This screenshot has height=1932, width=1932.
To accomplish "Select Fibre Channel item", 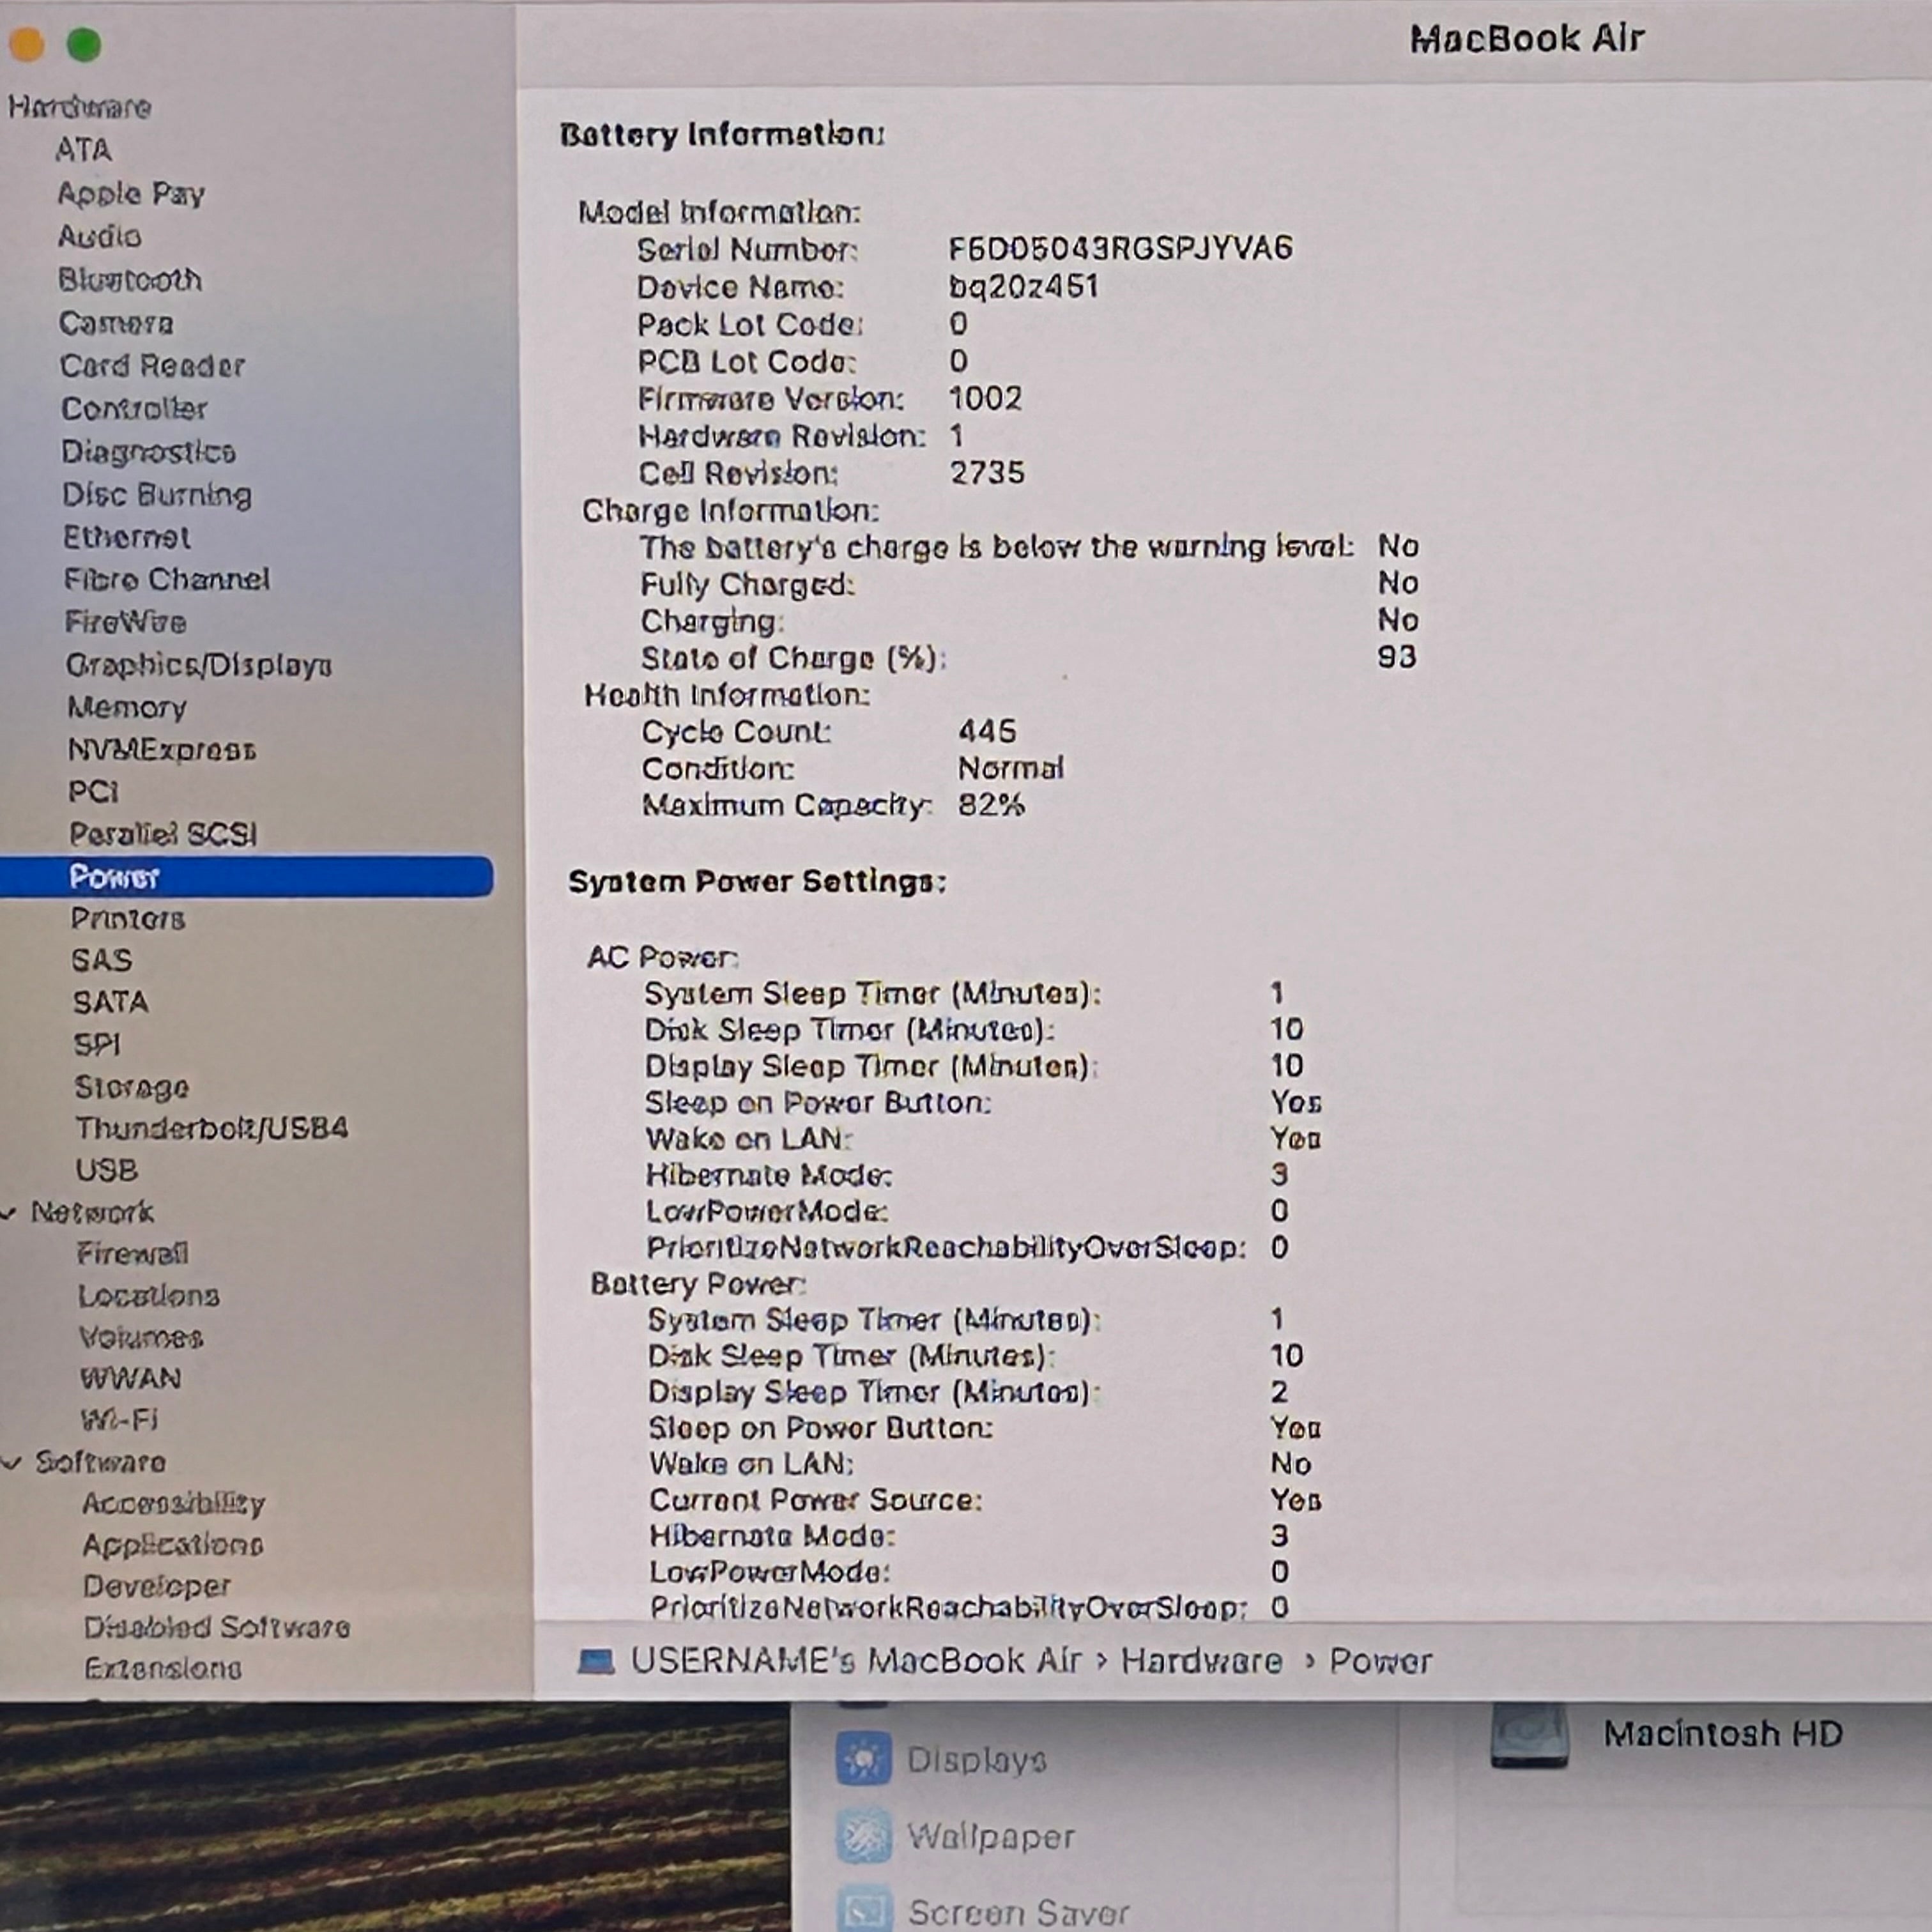I will tap(167, 579).
